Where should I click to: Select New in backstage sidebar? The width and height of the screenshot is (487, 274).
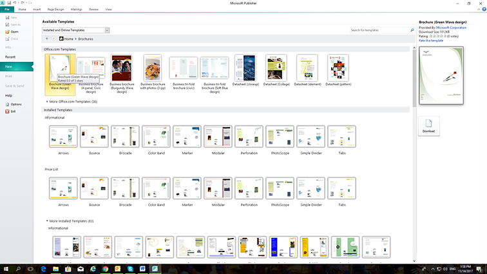17,66
